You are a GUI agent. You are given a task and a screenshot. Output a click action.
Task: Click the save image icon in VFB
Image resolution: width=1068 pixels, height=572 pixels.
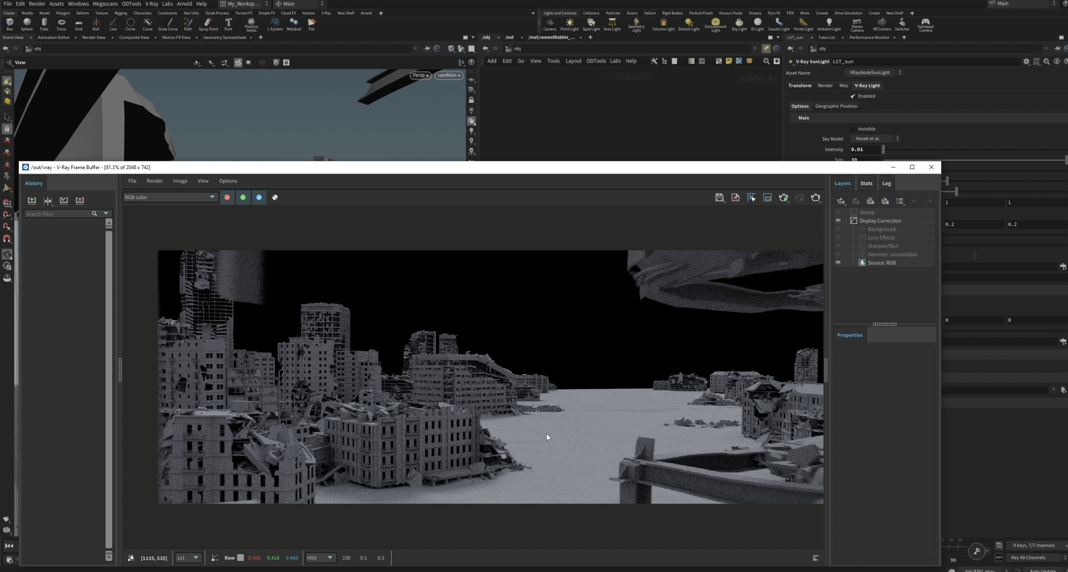[719, 198]
